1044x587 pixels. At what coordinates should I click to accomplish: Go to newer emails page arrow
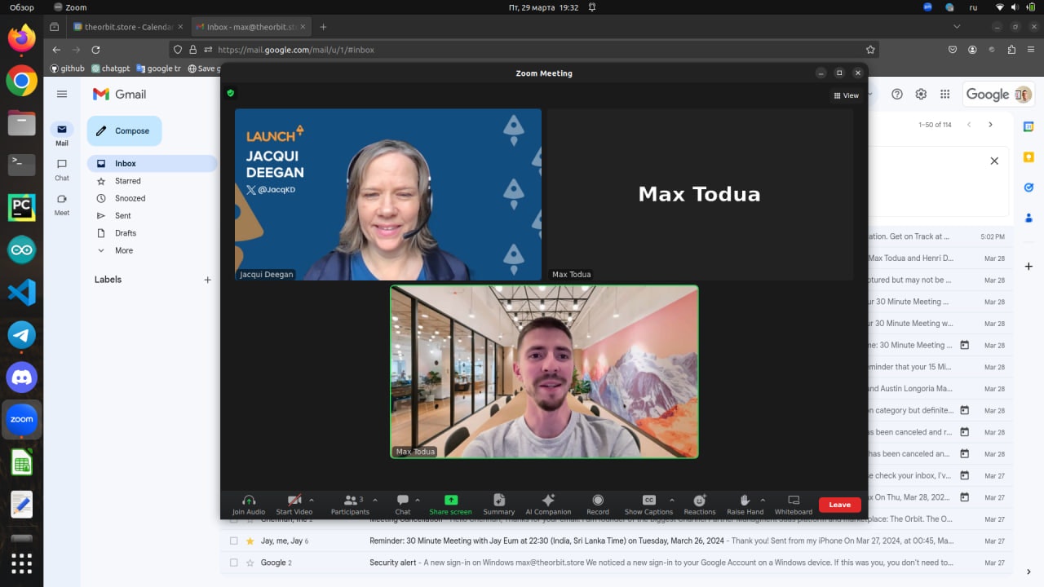[x=969, y=125]
